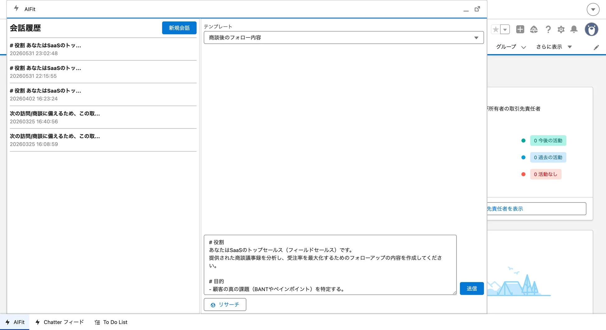Screen dimensions: 606x330
Task: Click the Chatter フィード lightning icon
Action: [x=38, y=322]
